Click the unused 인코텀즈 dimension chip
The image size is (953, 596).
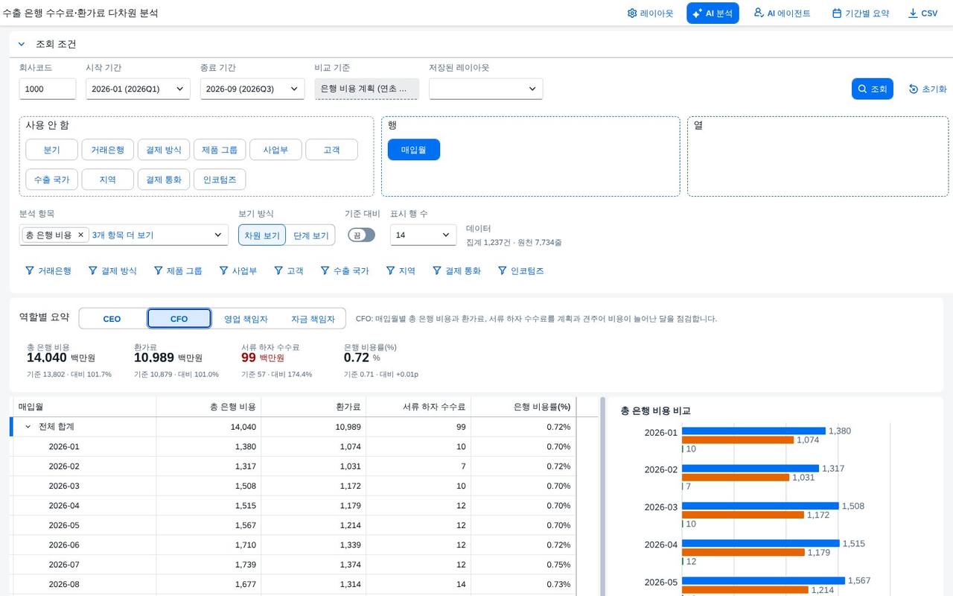pos(220,180)
